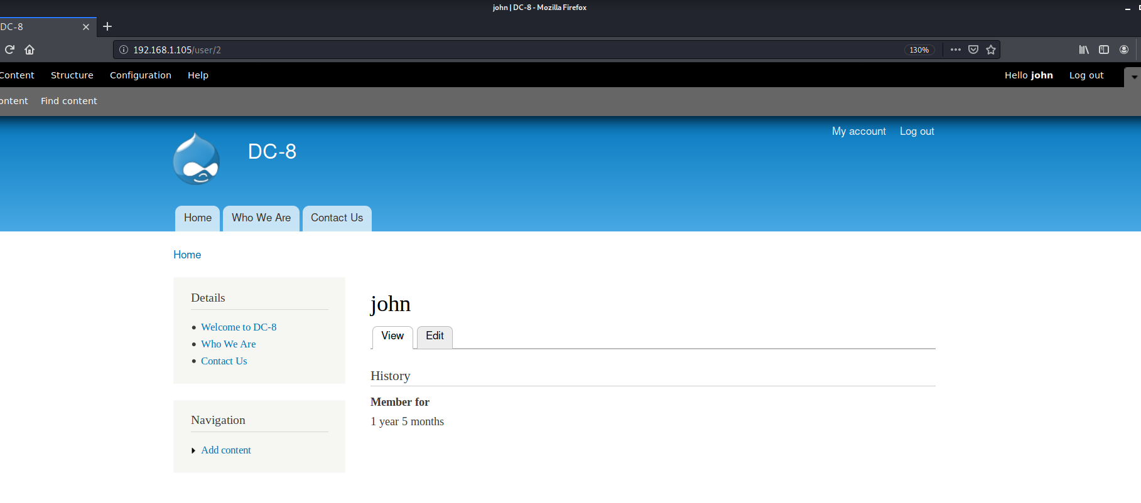This screenshot has width=1141, height=503.
Task: Show the sidebar panel icon
Action: coord(1104,50)
